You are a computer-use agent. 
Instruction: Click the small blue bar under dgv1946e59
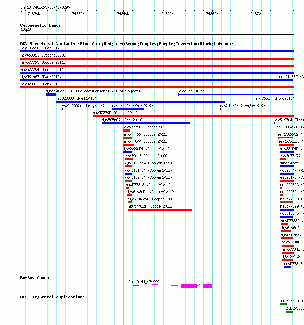tap(51, 95)
